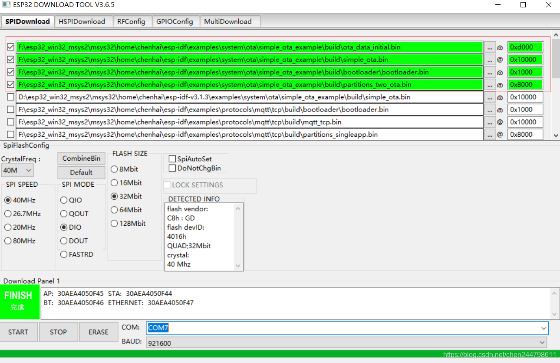Browse file for partitions_singleapp.bin row
The height and width of the screenshot is (363, 560).
(490, 135)
